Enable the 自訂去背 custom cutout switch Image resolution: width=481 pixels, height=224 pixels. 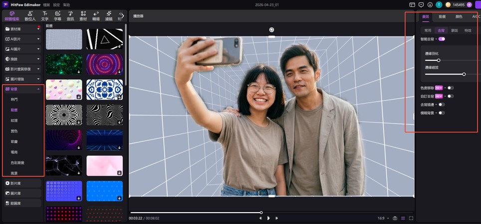tap(451, 96)
